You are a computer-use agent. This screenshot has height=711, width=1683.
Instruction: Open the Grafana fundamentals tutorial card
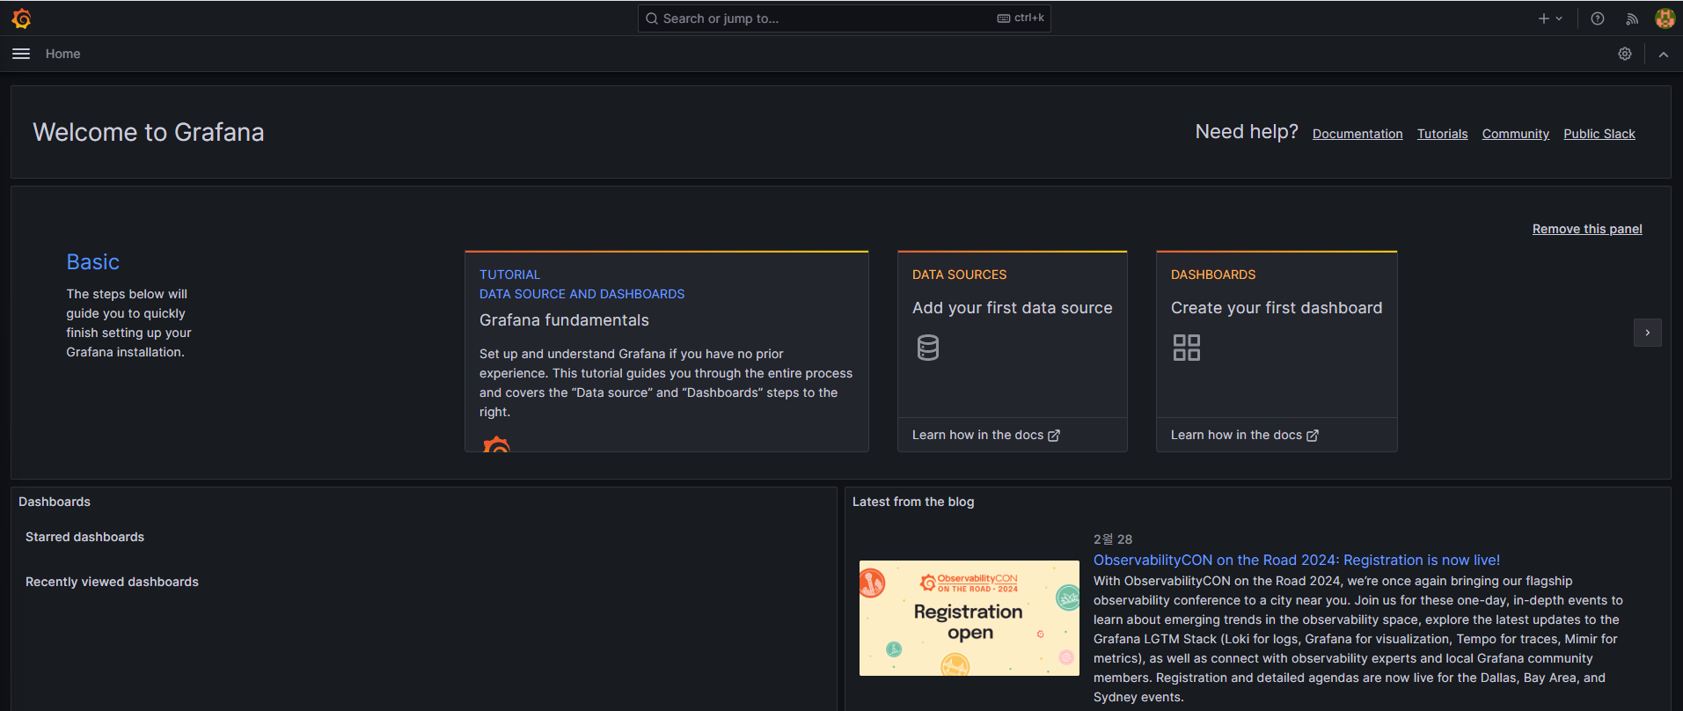[x=667, y=351]
